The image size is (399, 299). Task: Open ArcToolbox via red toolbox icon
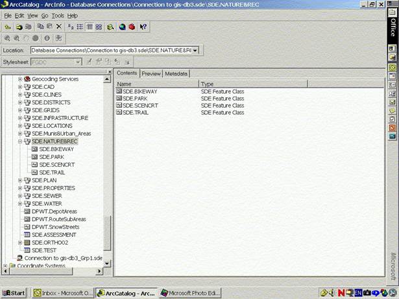131,27
